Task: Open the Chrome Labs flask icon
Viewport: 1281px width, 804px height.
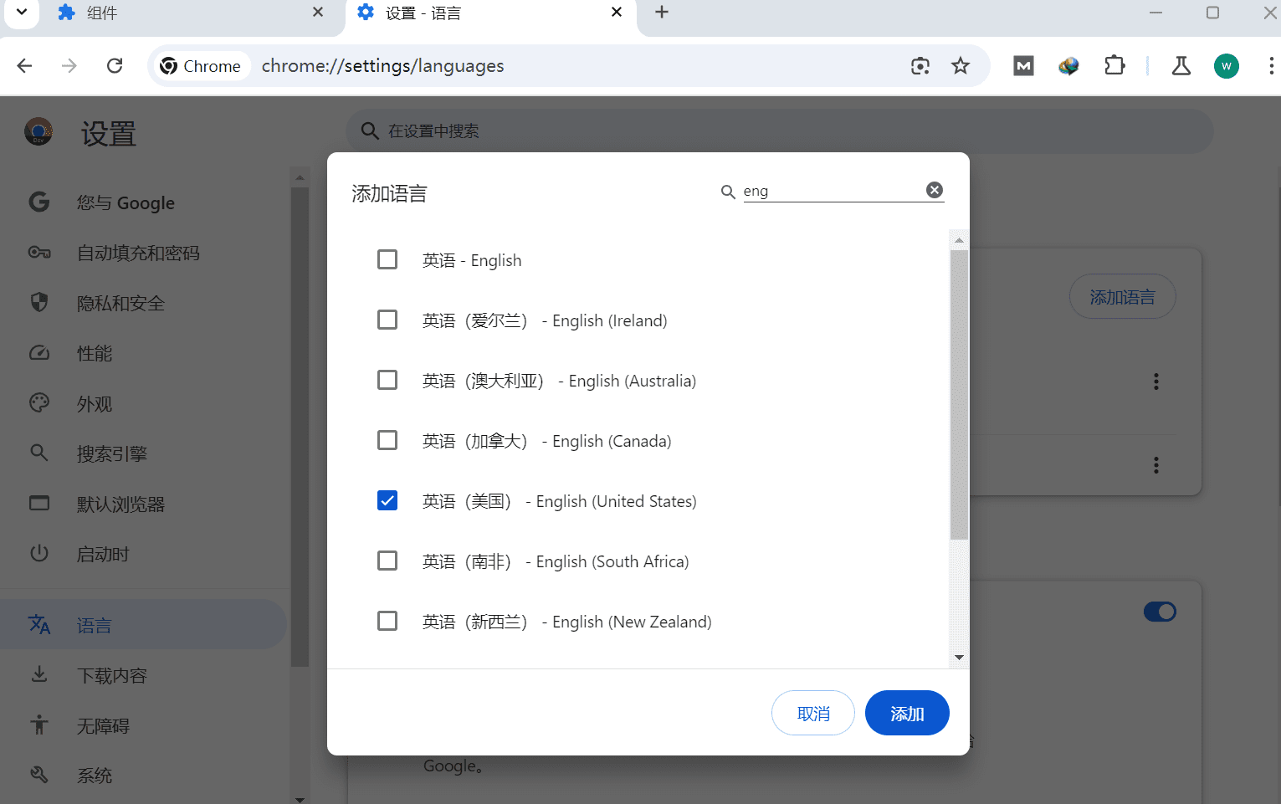Action: (x=1181, y=65)
